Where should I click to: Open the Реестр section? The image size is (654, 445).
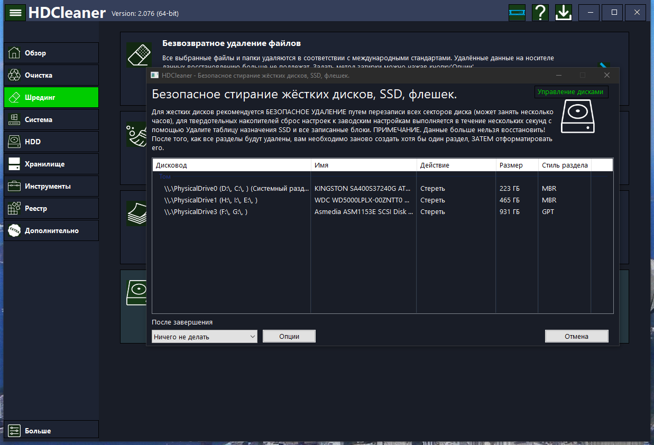pyautogui.click(x=51, y=208)
